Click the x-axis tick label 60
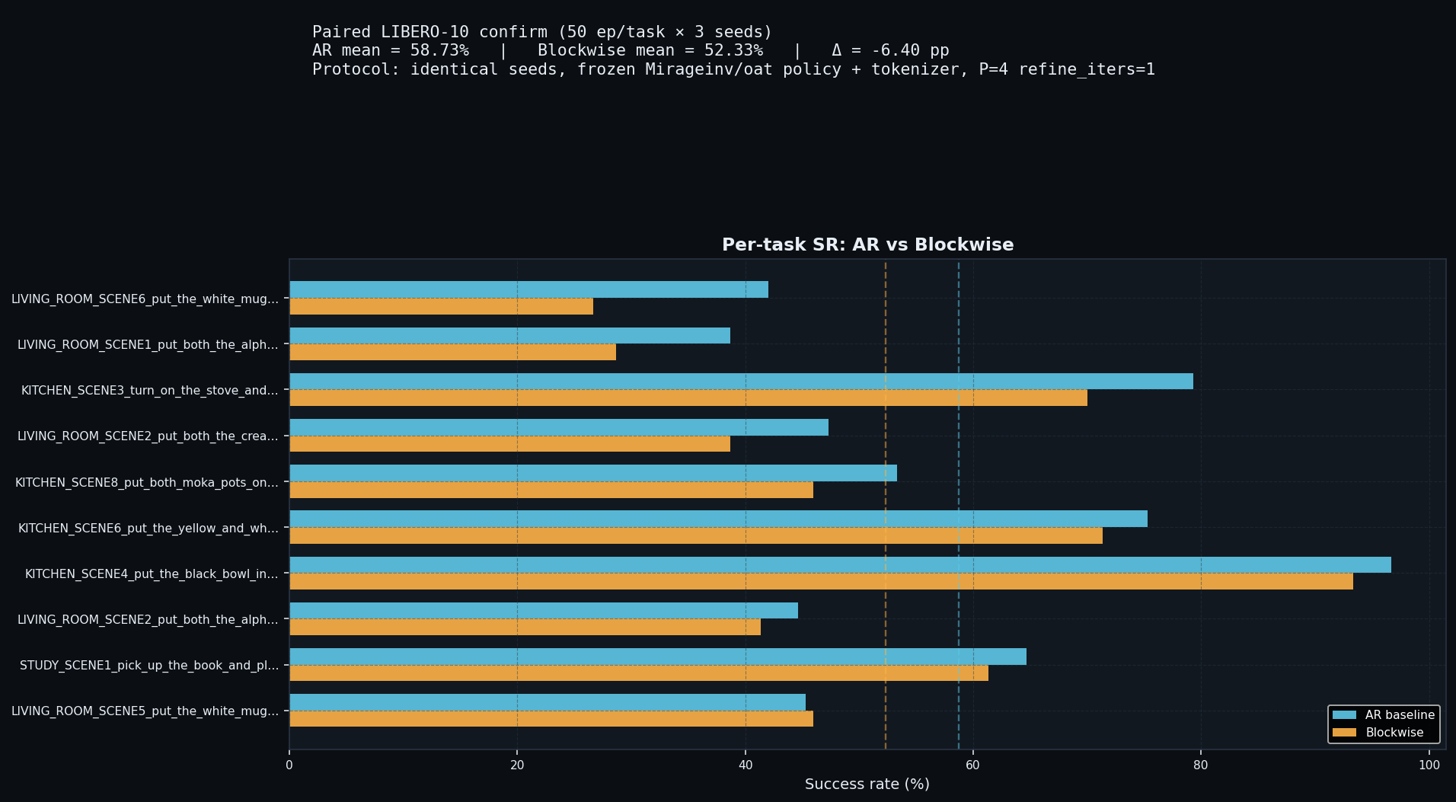This screenshot has width=1456, height=802. (x=973, y=765)
